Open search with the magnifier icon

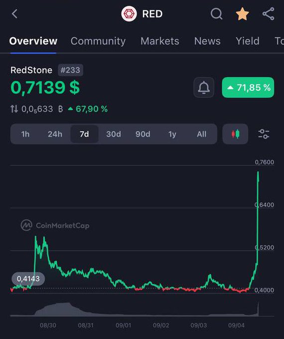216,14
